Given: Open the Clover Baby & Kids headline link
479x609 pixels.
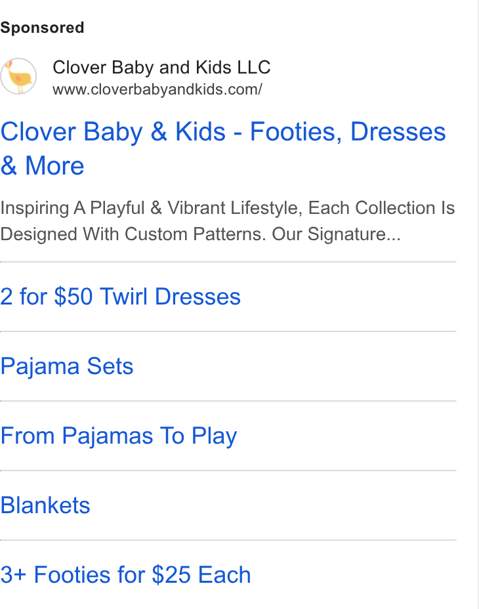Looking at the screenshot, I should 223,148.
